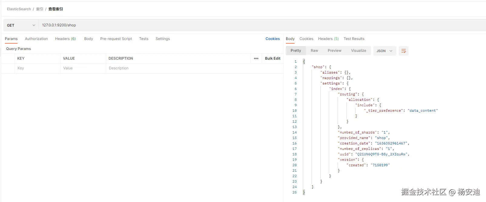486x202 pixels.
Task: Select the request Body tab
Action: tap(88, 39)
